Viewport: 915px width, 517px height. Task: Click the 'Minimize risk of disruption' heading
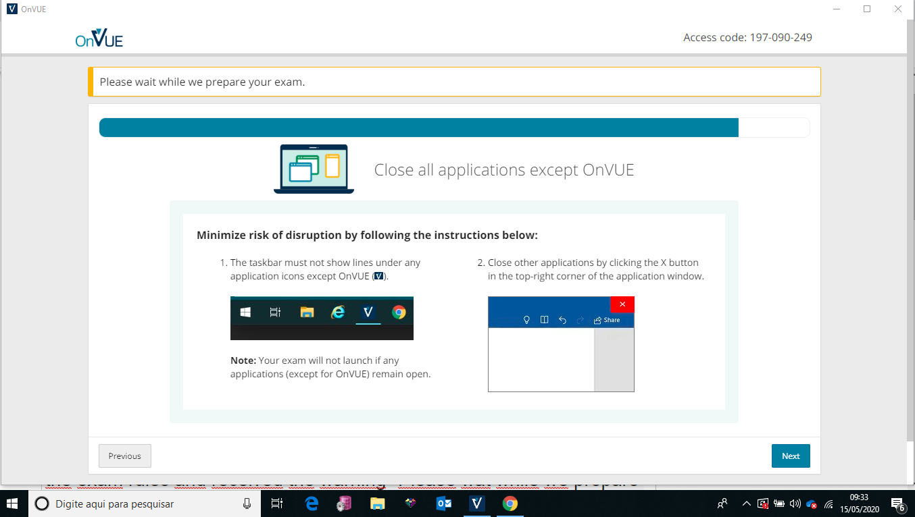[x=367, y=236]
